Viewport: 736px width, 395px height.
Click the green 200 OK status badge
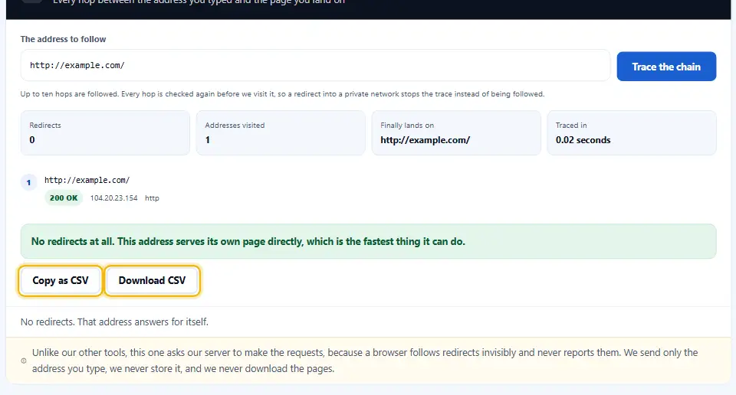coord(64,197)
